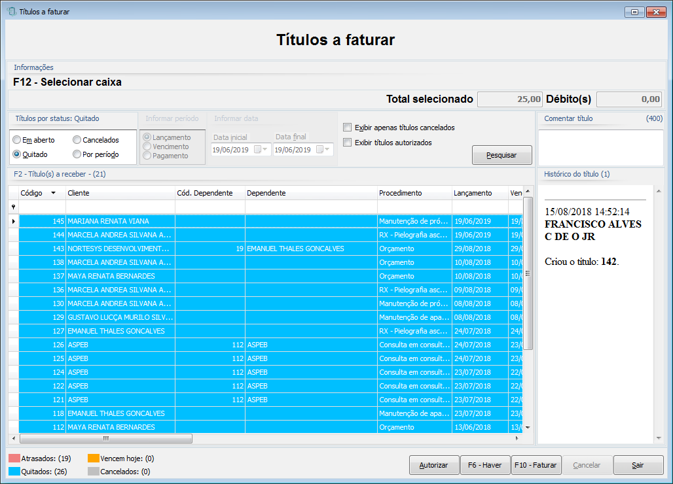
Task: Click the Cancelar button
Action: 587,465
